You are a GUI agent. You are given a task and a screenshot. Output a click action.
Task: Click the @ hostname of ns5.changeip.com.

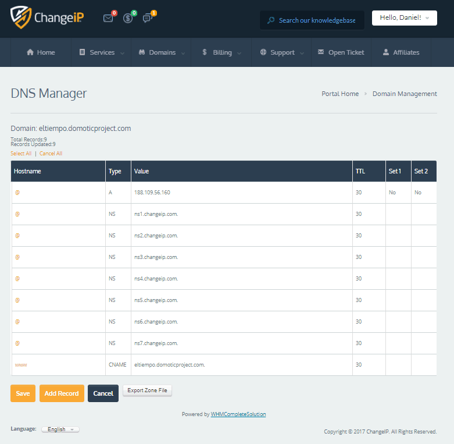coord(17,300)
